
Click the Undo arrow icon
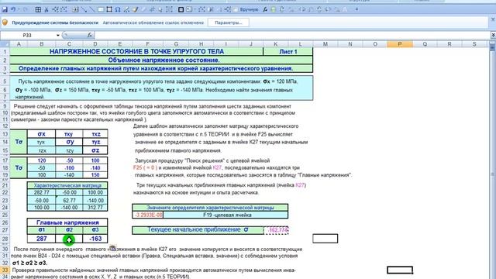[13, 9]
